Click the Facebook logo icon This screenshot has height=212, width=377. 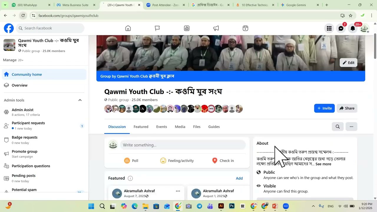click(9, 28)
